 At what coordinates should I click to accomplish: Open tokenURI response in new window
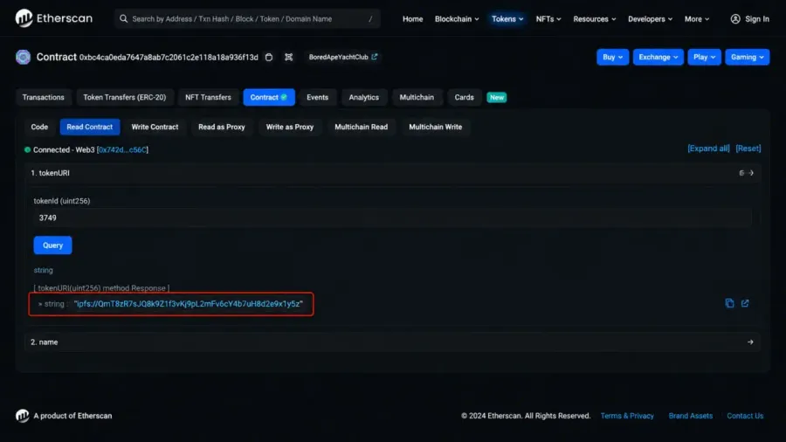coord(745,303)
